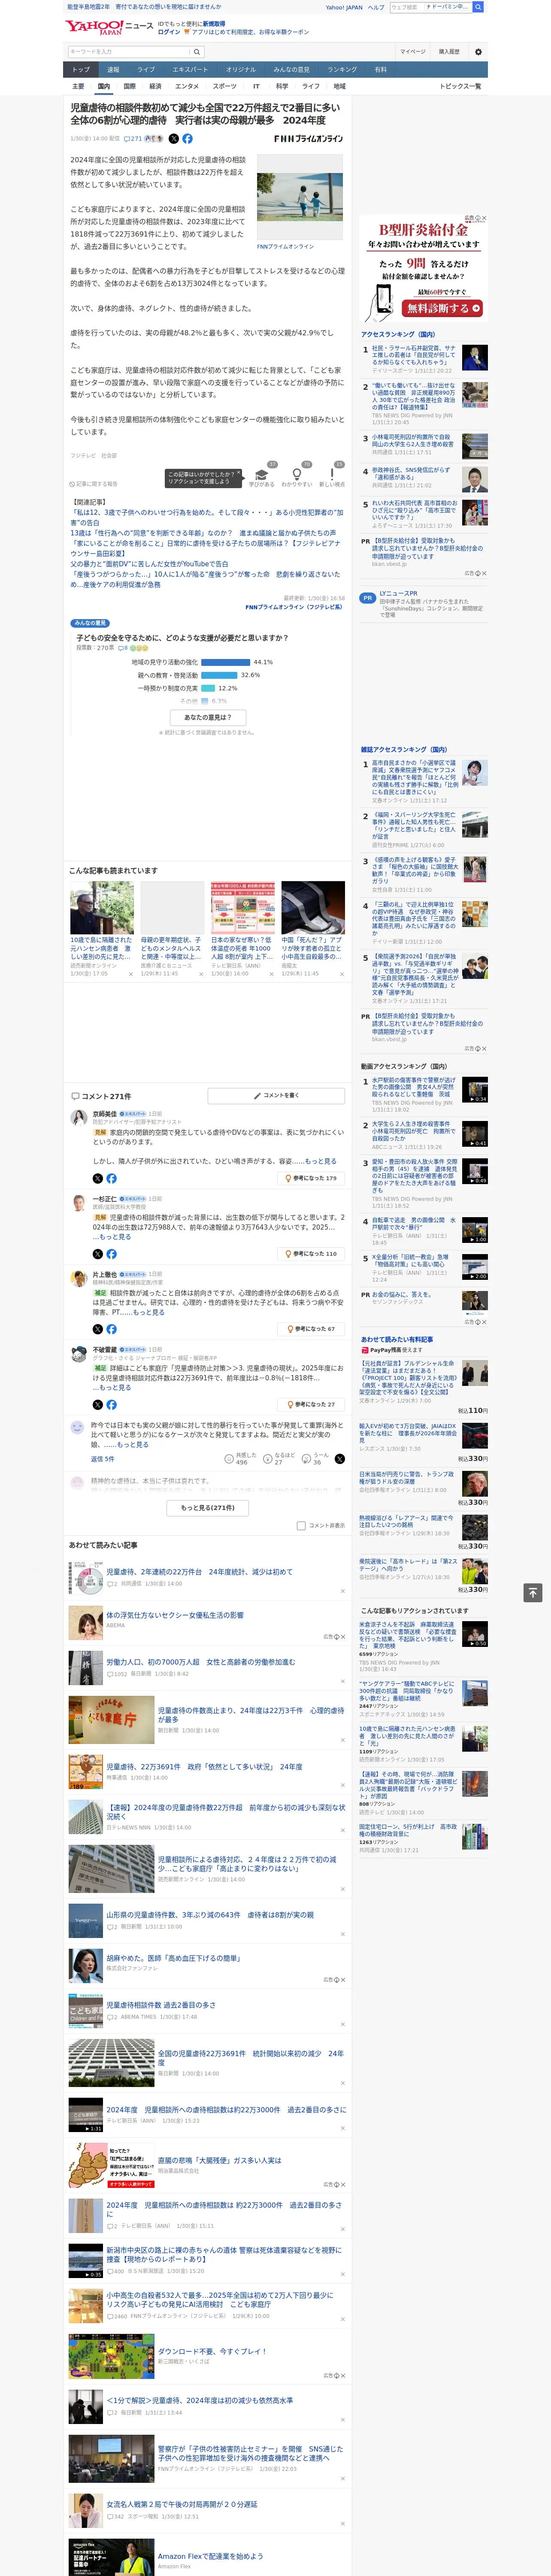Select the 'エンタメ' category tab
551x2576 pixels.
187,86
